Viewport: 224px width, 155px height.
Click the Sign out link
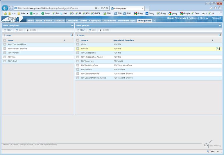point(216,18)
